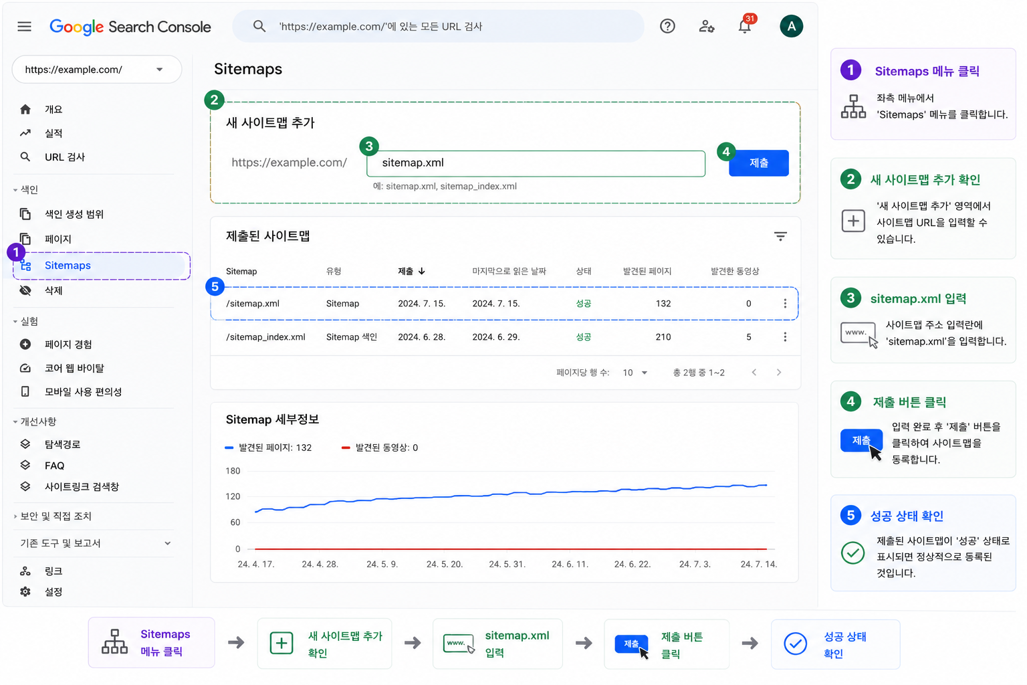Click the crossed-eye icon beside 삭제
The image size is (1027, 685).
tap(25, 290)
